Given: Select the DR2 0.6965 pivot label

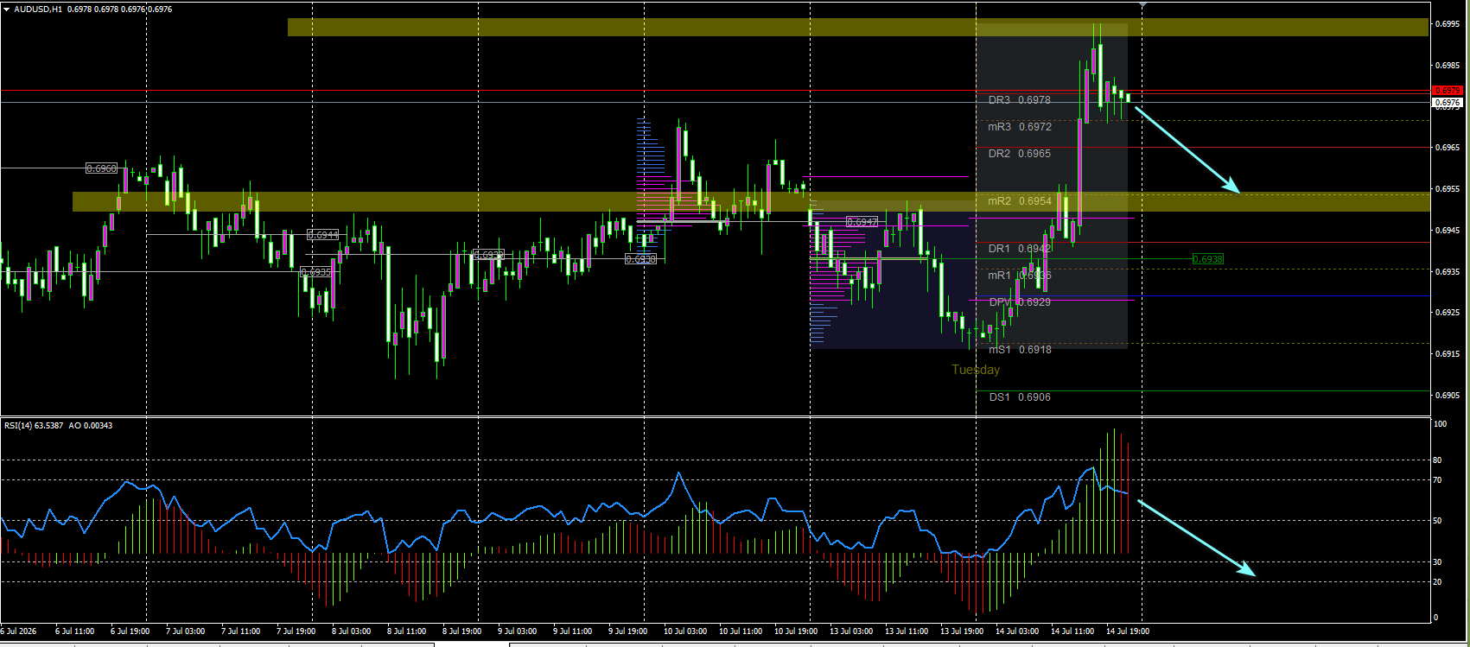Looking at the screenshot, I should (x=1020, y=154).
